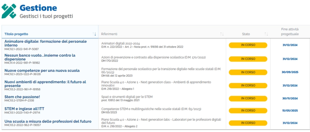Viewport: 310px width, 132px height.
Task: Sort by Titolo progetto column arrows
Action: click(x=95, y=34)
